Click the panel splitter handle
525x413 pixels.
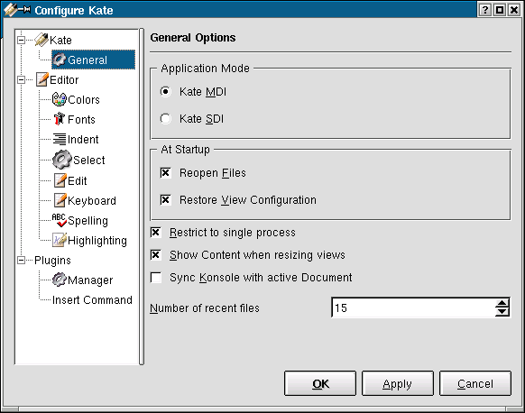click(142, 197)
